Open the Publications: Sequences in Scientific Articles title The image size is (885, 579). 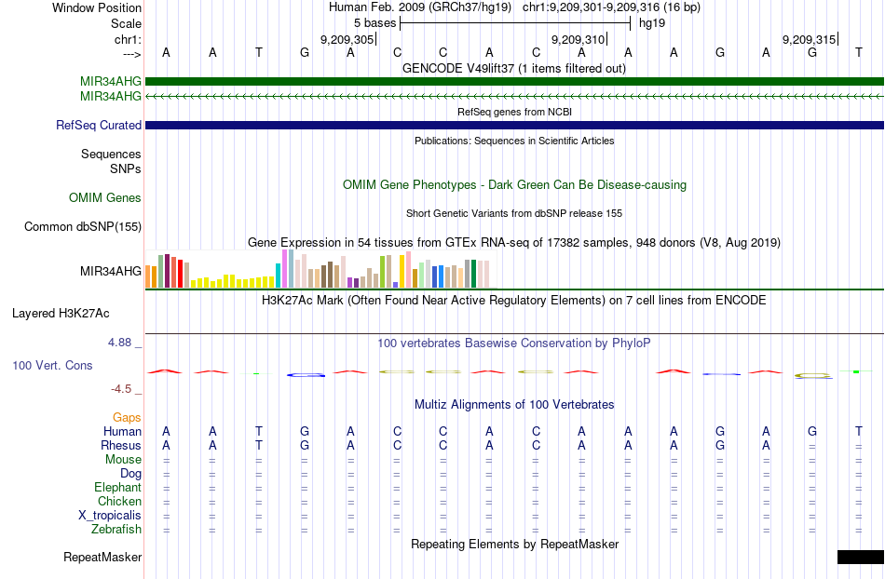click(x=514, y=141)
